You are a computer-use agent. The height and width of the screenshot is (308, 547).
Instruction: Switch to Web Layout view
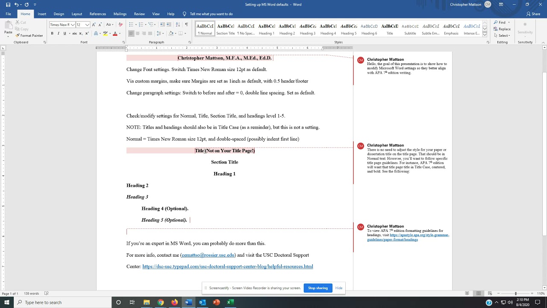click(490, 293)
